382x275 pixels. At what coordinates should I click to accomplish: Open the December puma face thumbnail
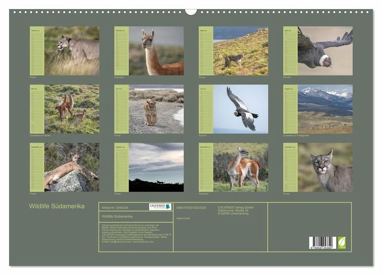coord(325,167)
